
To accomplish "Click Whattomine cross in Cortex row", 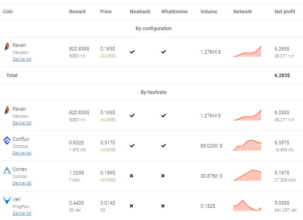I will point(163,176).
